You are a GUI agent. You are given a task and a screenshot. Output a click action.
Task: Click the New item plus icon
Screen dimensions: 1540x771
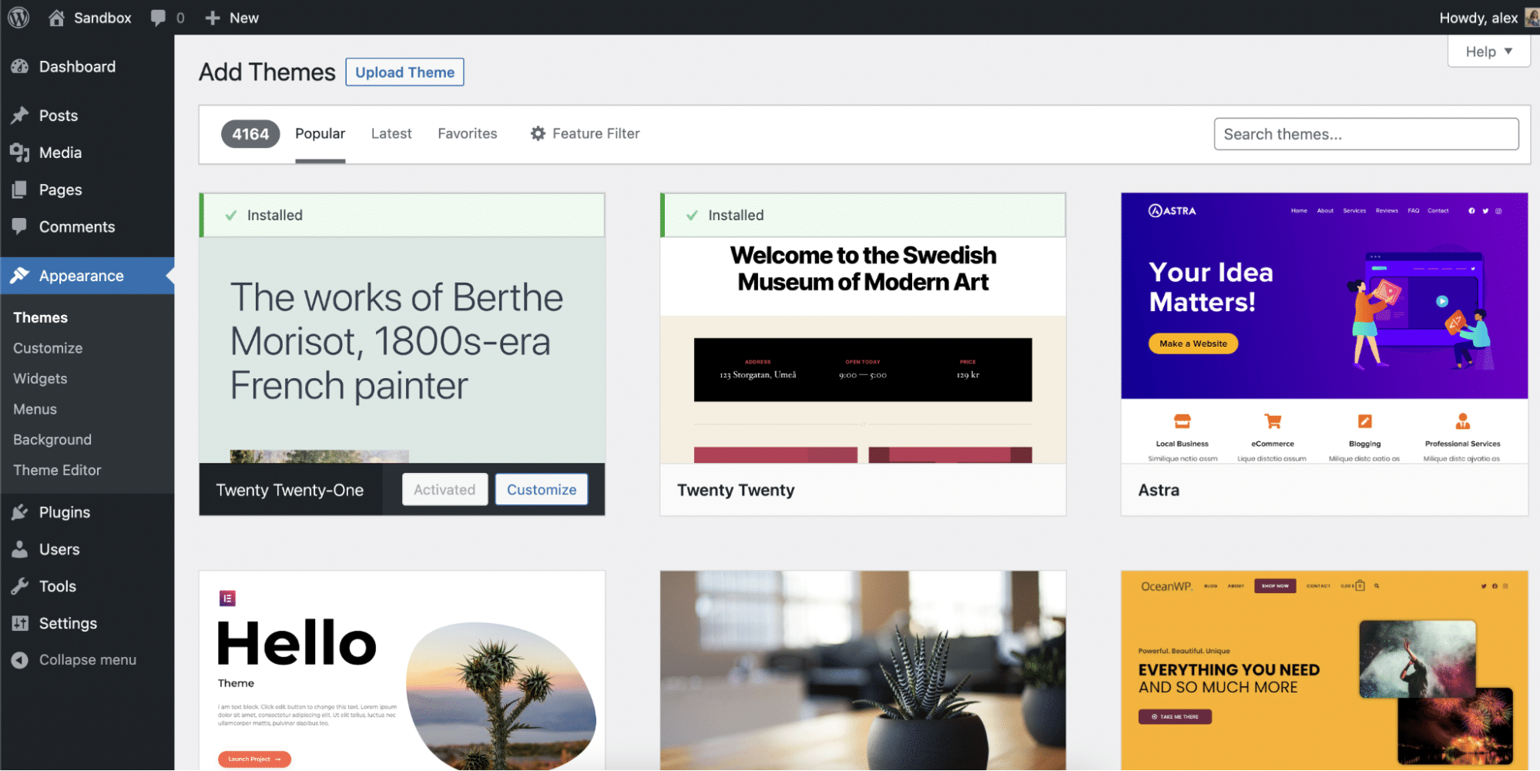pos(211,17)
